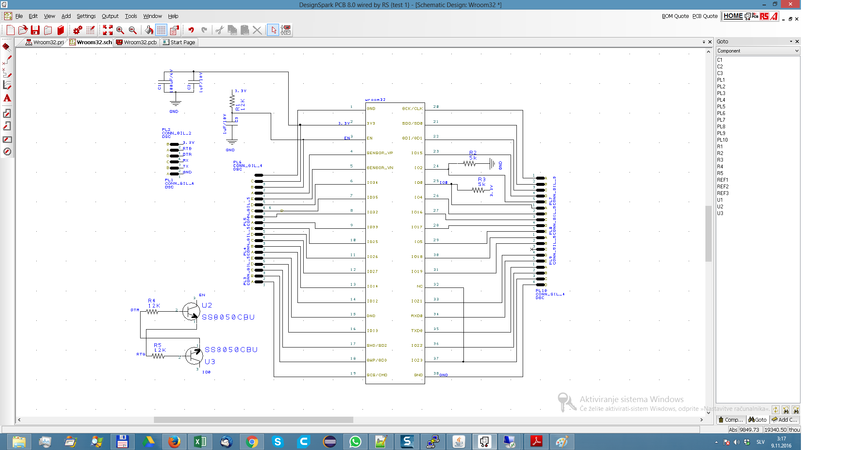Screen dimensions: 866x450
Task: Delete the selection using the toolbar X icon
Action: pyautogui.click(x=257, y=30)
